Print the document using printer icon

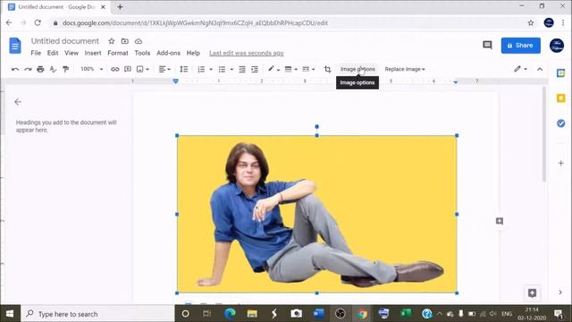point(40,69)
